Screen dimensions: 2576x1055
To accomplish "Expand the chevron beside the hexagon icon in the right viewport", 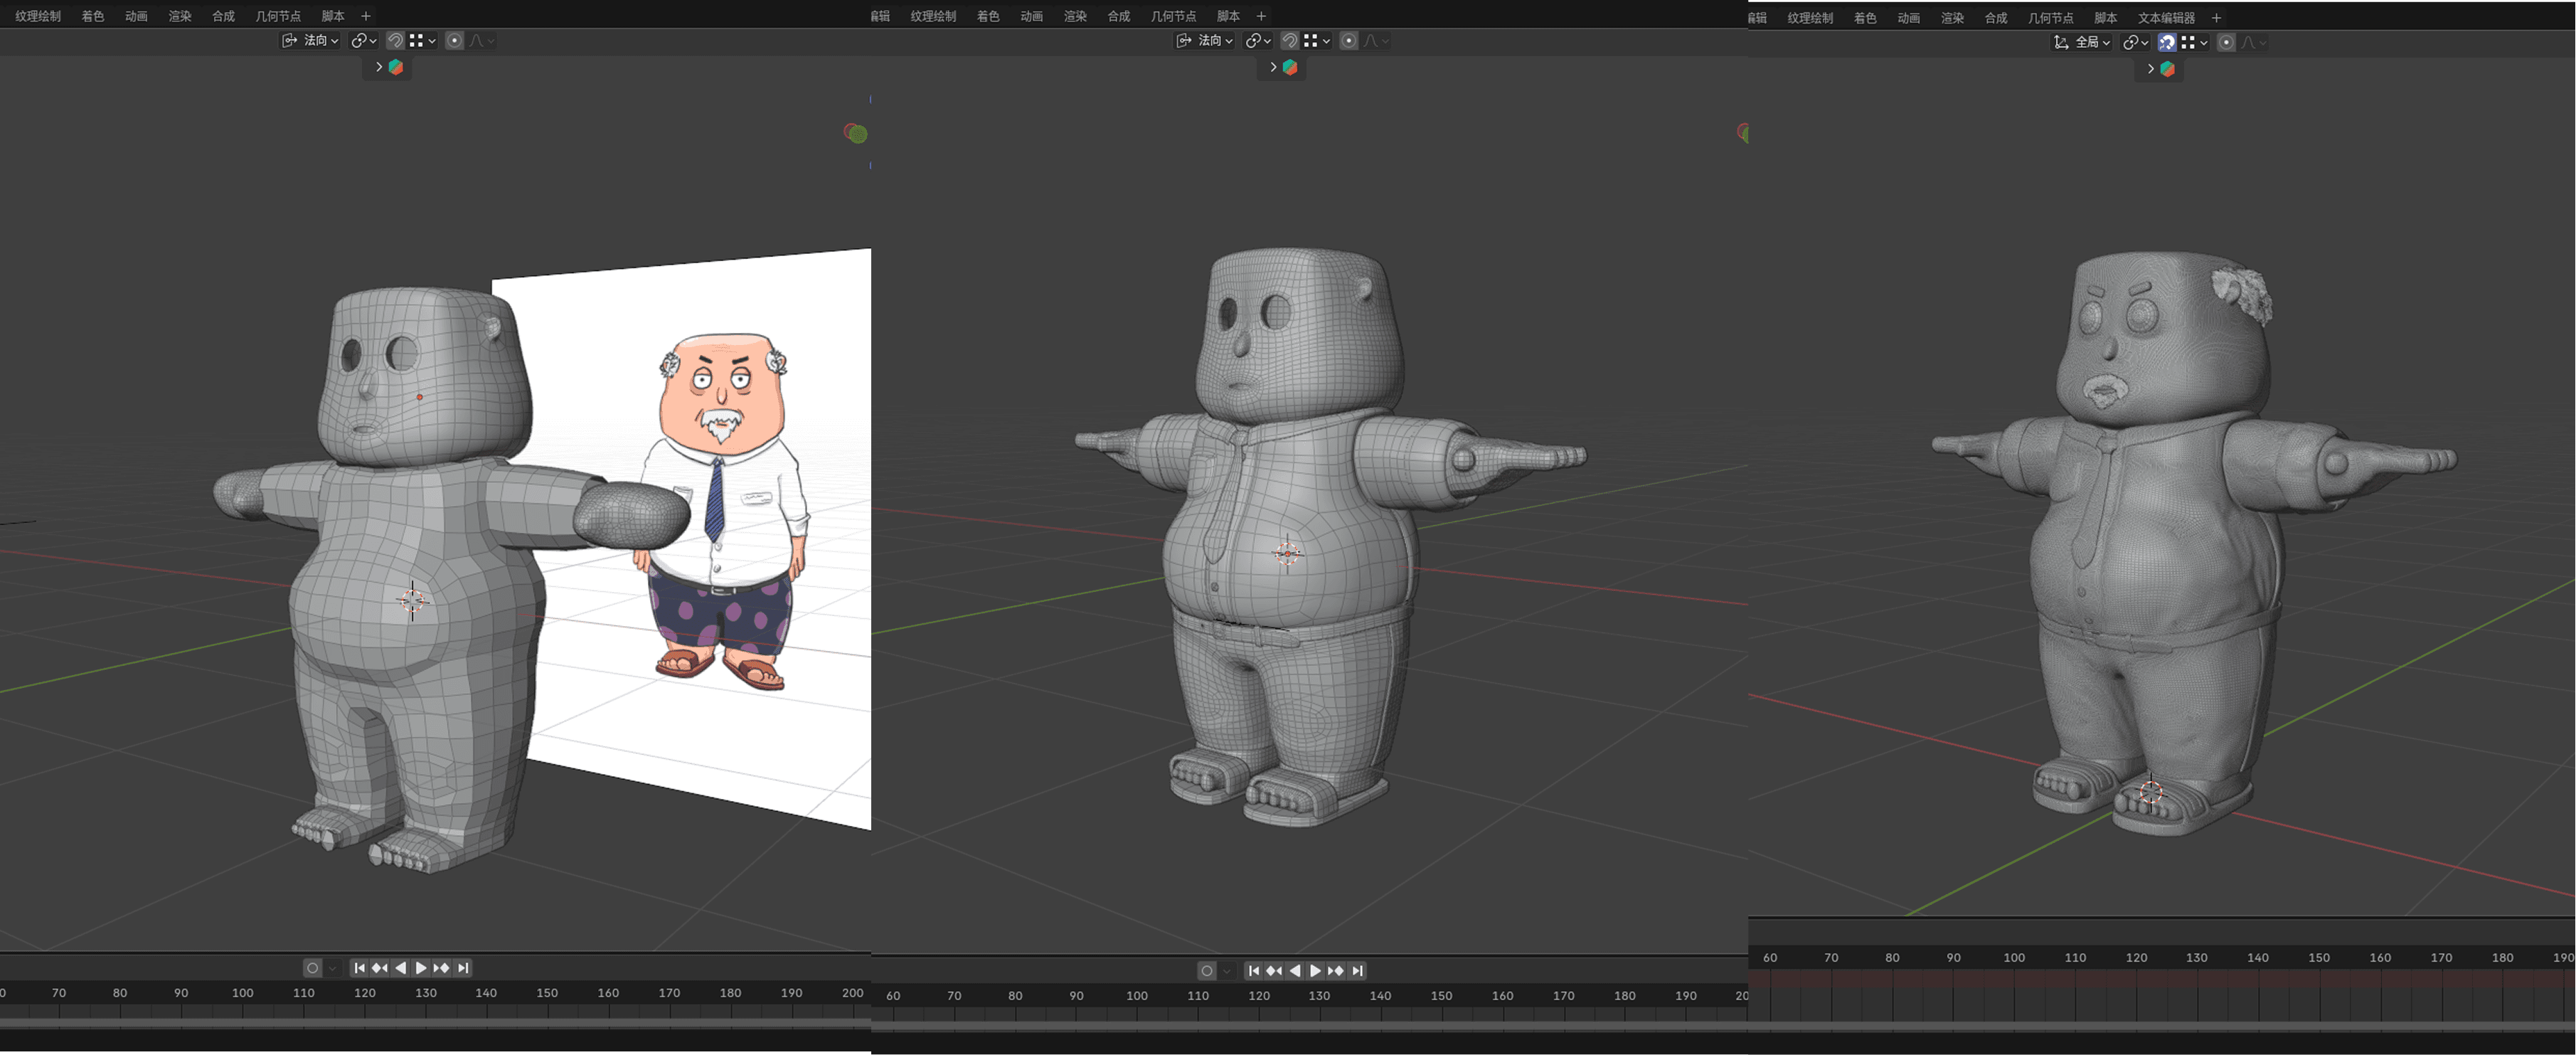I will point(2150,69).
